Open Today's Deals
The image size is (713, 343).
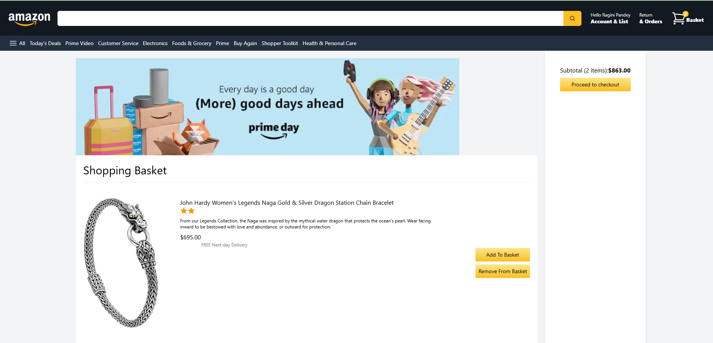coord(45,43)
